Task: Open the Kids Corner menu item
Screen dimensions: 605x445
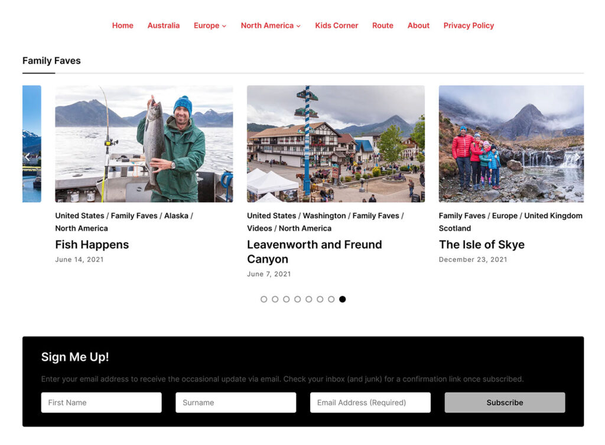Action: (x=336, y=25)
